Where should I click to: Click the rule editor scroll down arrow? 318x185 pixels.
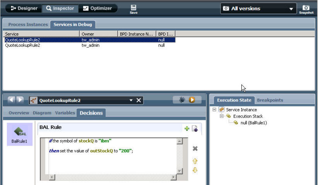180,171
